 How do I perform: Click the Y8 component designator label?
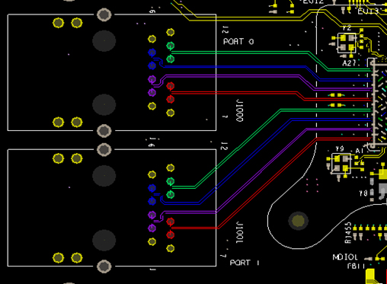(x=363, y=193)
